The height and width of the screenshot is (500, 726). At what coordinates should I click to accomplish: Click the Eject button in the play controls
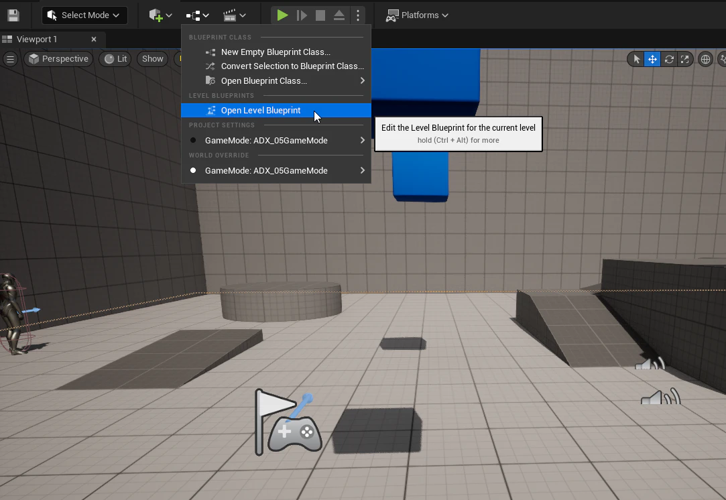coord(339,15)
